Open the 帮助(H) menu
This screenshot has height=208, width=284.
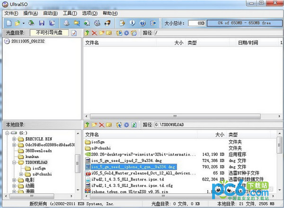tap(110, 13)
